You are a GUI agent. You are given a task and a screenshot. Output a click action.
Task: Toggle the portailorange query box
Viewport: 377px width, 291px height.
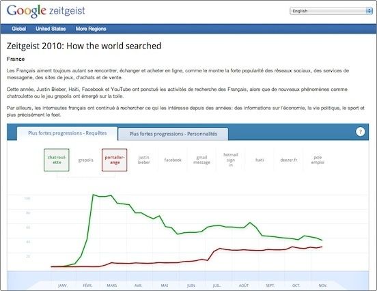pos(115,160)
